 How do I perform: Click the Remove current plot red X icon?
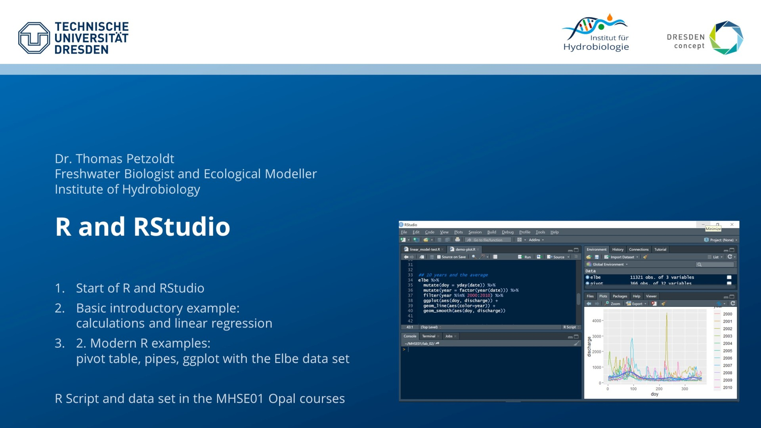[x=654, y=304]
